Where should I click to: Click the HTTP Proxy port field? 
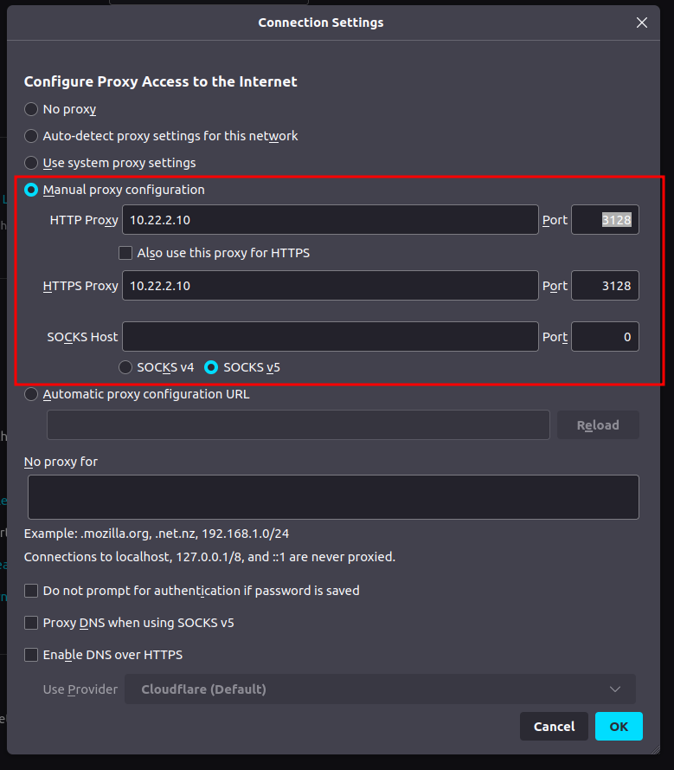tap(605, 220)
